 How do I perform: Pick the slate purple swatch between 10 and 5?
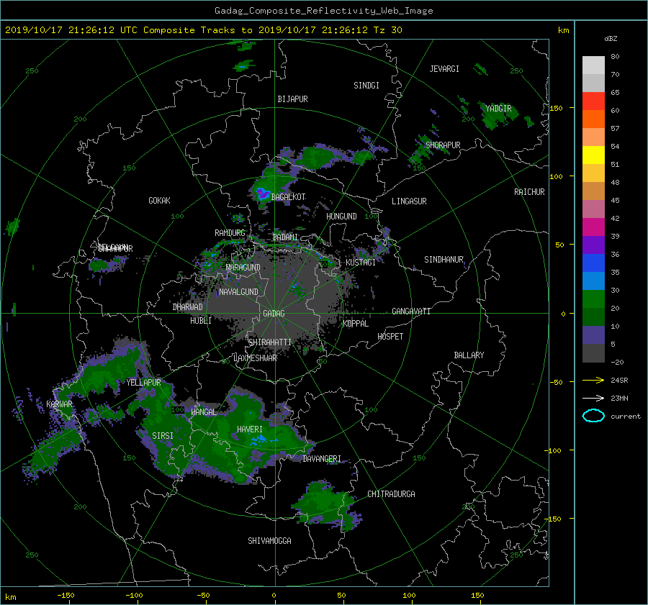click(593, 335)
